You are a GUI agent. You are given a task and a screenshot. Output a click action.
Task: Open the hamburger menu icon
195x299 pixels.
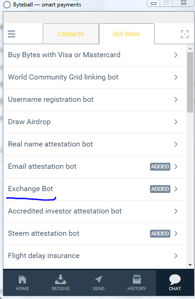tap(12, 34)
